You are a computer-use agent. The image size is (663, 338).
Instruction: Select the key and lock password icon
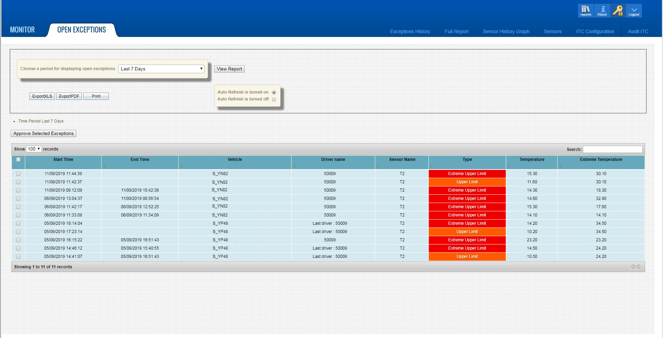pyautogui.click(x=618, y=10)
